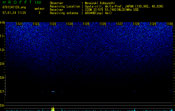Image resolution: width=175 pixels, height=111 pixels.
Task: Click the 1.0 kHz axis label
Action: point(2,50)
